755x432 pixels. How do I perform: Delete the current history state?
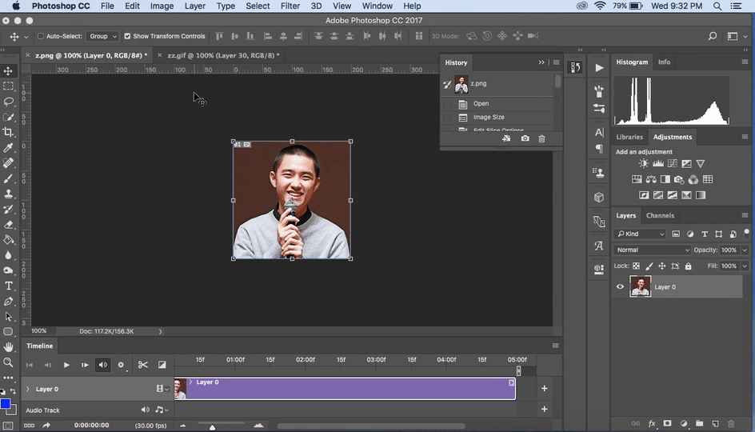click(x=541, y=139)
